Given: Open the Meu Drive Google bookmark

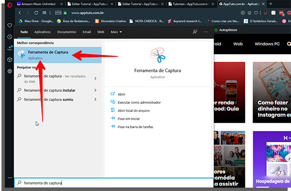Looking at the screenshot, I should pos(36,21).
